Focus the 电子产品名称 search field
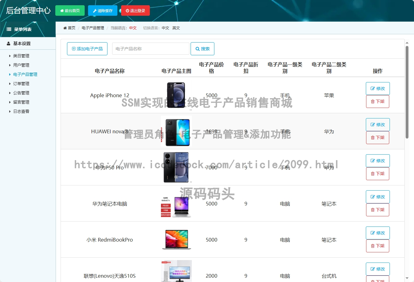 coord(150,49)
